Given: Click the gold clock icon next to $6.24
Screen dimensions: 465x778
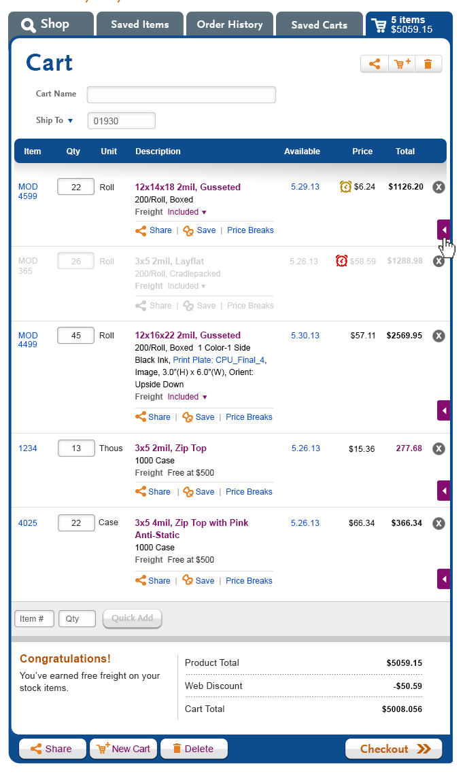Looking at the screenshot, I should 345,187.
